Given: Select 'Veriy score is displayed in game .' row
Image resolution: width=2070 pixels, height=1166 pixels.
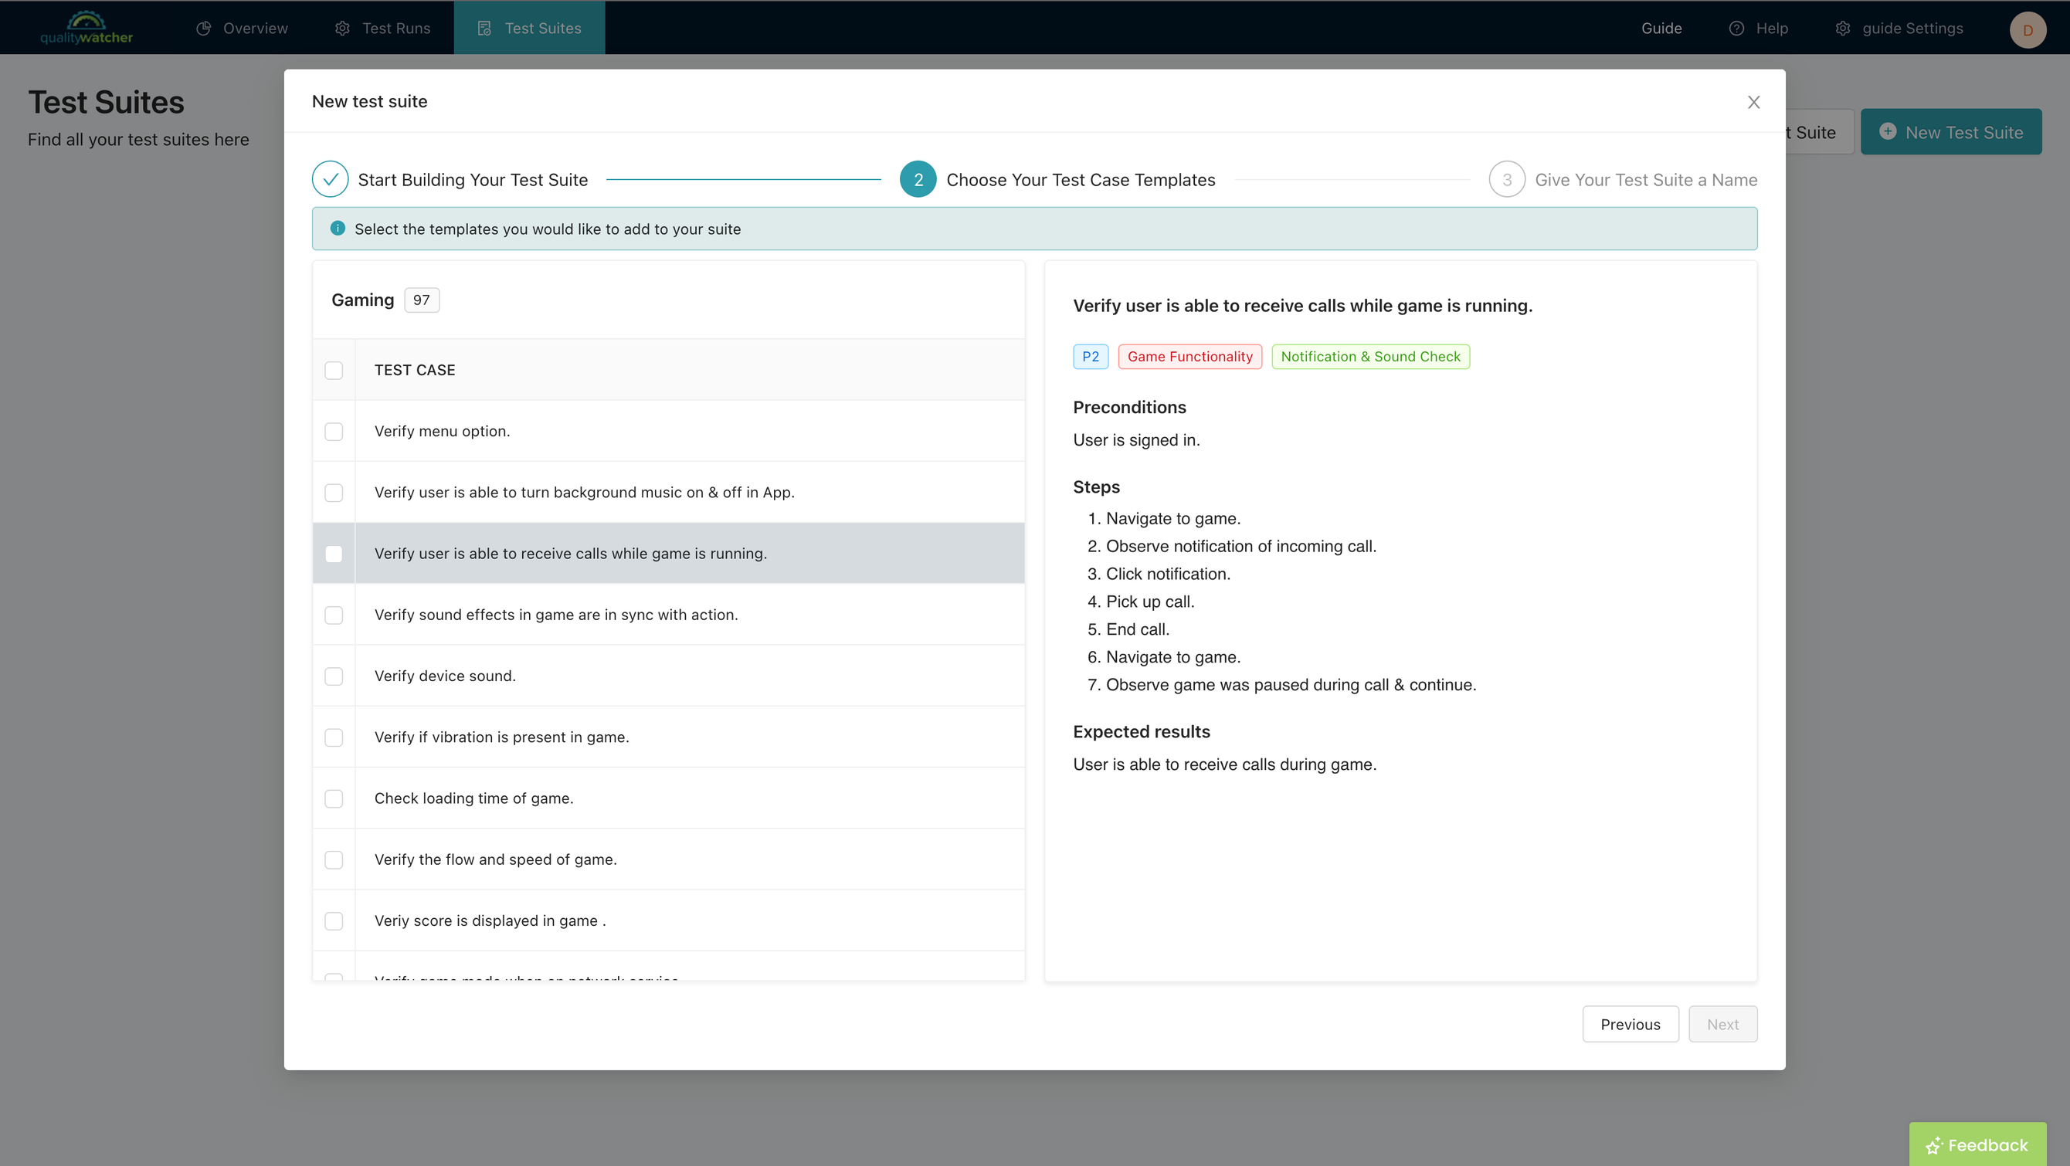Looking at the screenshot, I should coord(669,920).
